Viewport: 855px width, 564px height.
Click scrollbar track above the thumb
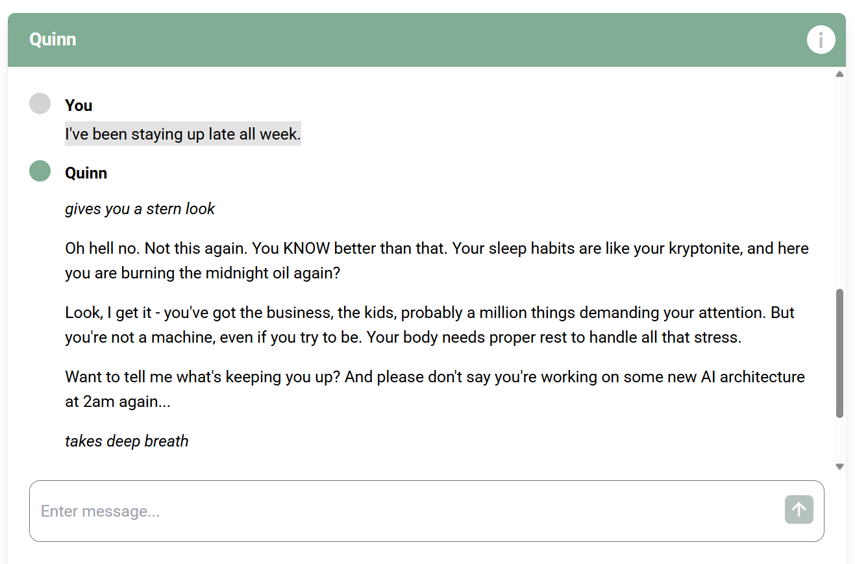point(839,182)
